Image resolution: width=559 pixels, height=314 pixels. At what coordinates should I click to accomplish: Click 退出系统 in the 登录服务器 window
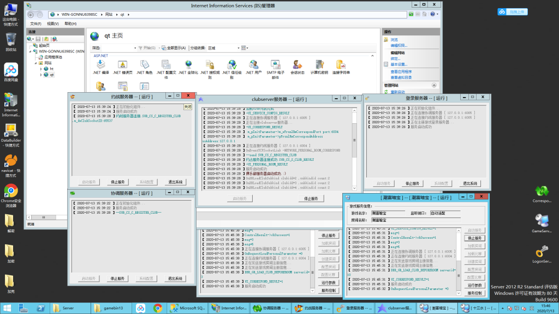(470, 184)
